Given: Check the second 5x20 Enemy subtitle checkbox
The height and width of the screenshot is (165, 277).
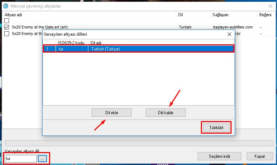Looking at the screenshot, I should [7, 34].
